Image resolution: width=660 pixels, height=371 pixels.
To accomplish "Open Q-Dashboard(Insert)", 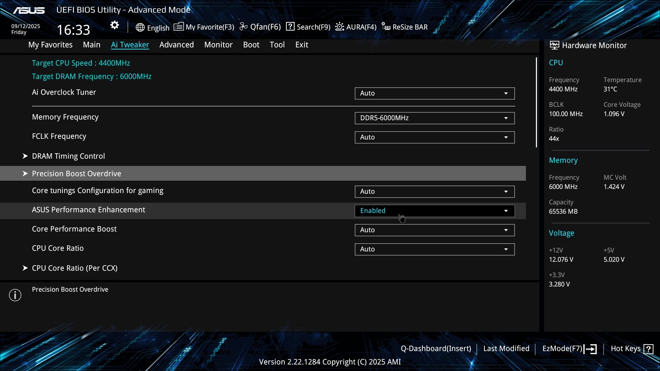I will click(x=436, y=348).
